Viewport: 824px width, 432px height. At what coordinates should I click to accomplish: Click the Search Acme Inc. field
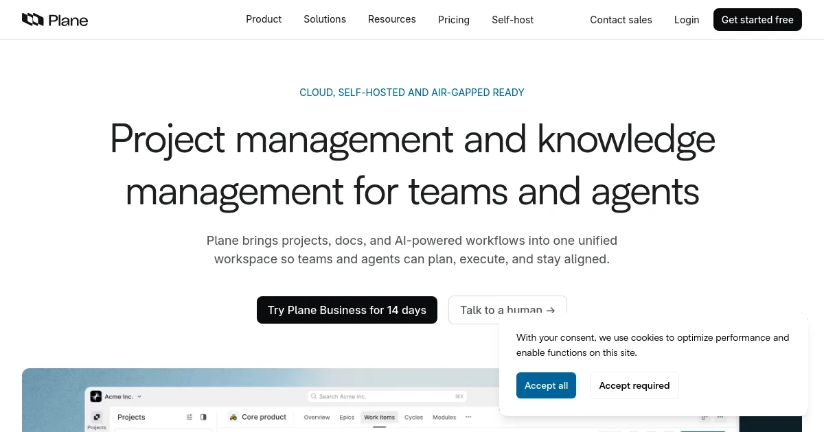(387, 396)
